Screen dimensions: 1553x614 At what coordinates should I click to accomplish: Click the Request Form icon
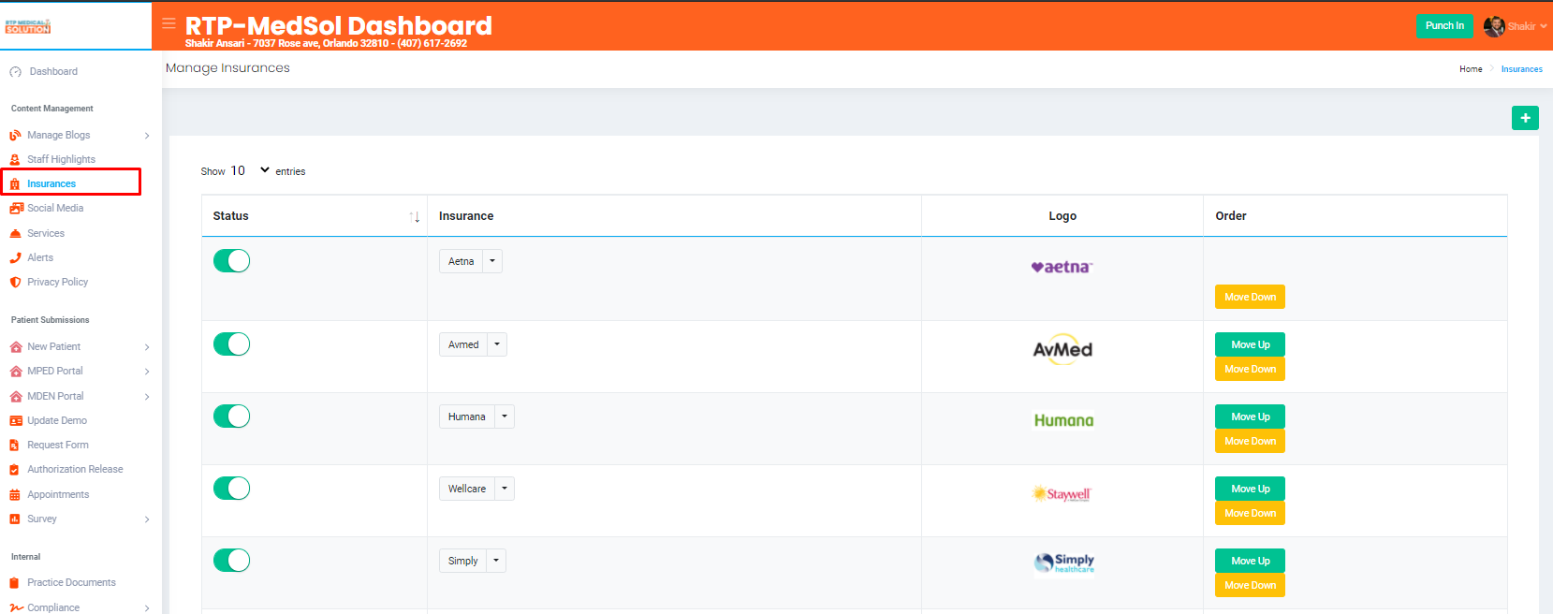[15, 446]
